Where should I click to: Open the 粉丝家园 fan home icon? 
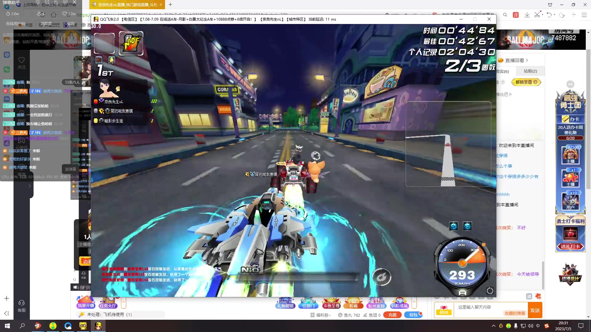[376, 303]
